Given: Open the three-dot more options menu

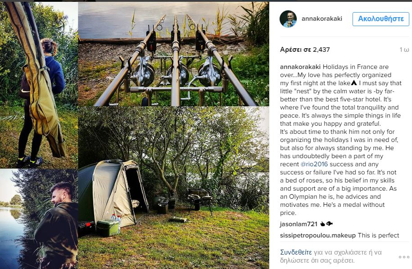Looking at the screenshot, I should point(403,256).
